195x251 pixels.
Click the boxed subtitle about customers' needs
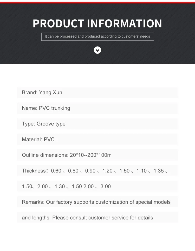97,37
